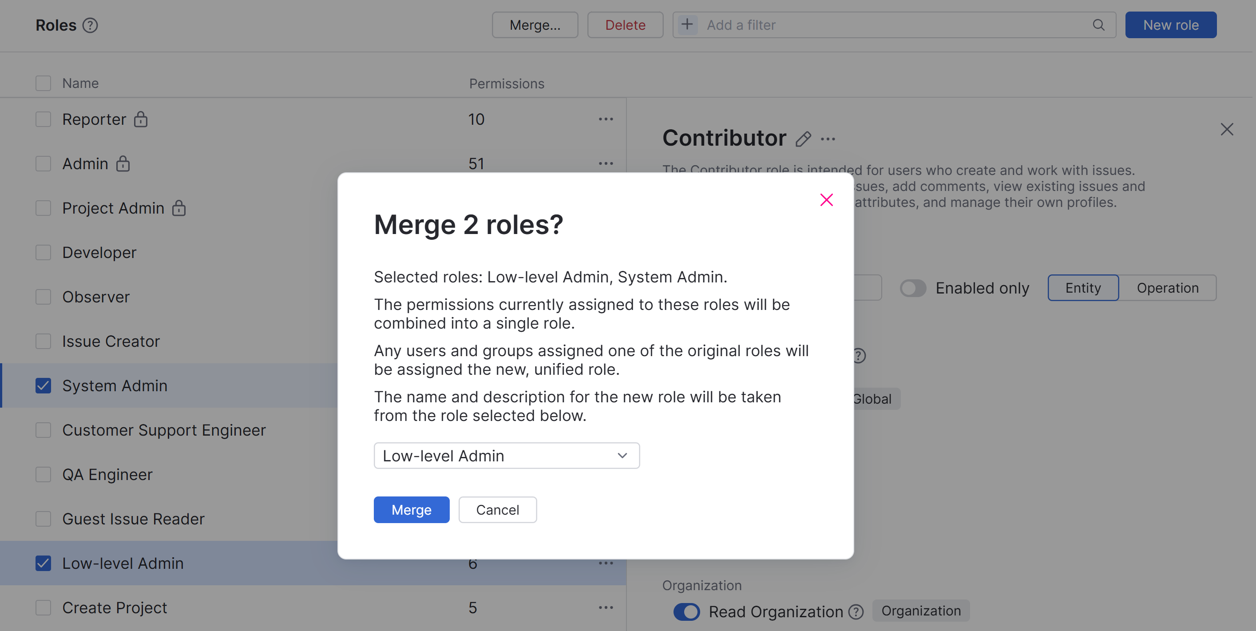The height and width of the screenshot is (631, 1256).
Task: Turn off Read Organization permission toggle
Action: pos(686,611)
